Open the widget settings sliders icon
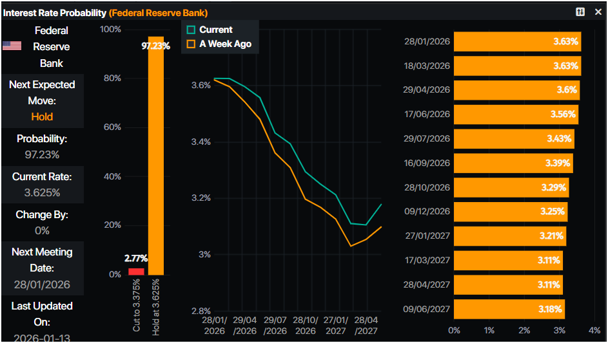 [580, 12]
